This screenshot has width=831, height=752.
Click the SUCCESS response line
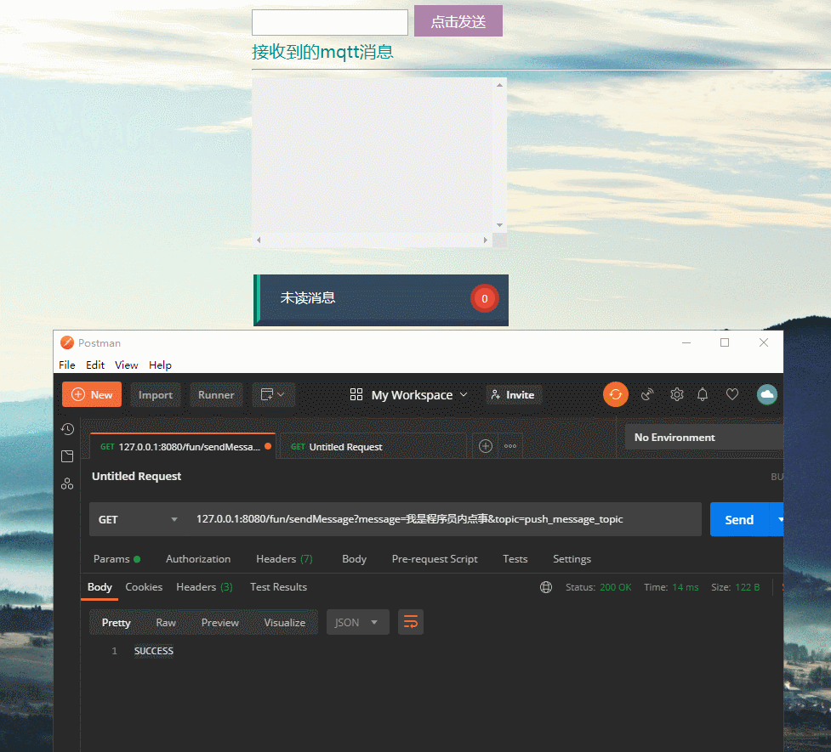154,651
